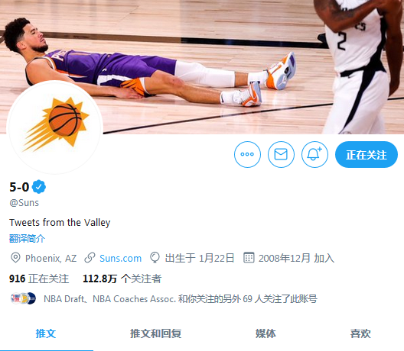Toggle the notification bell icon
The width and height of the screenshot is (404, 351).
[x=314, y=154]
